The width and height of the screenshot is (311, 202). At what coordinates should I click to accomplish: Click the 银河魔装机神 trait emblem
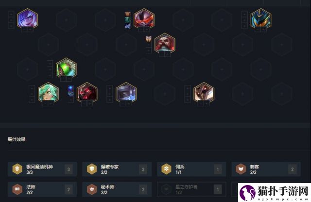point(17,169)
